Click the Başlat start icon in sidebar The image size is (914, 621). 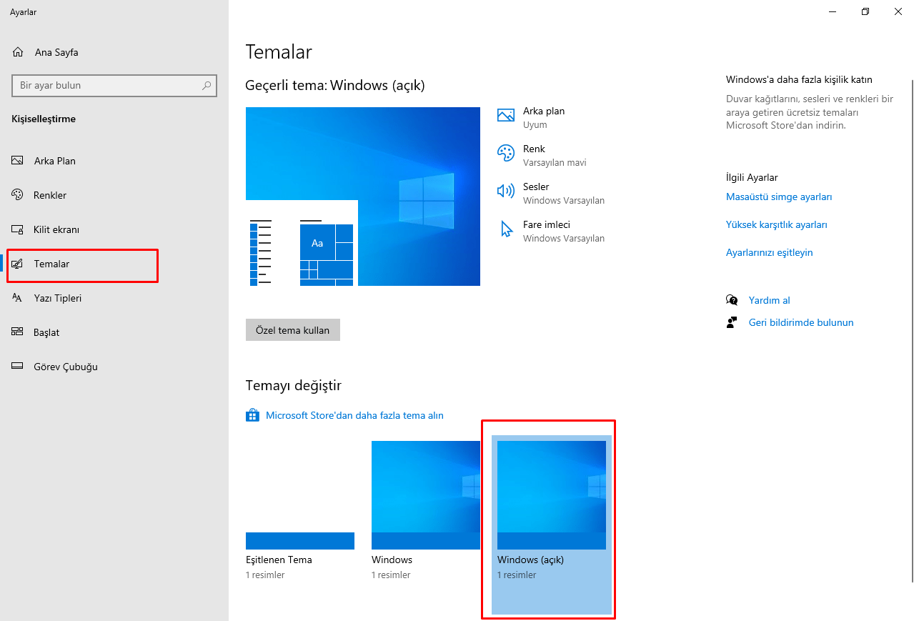click(x=18, y=332)
